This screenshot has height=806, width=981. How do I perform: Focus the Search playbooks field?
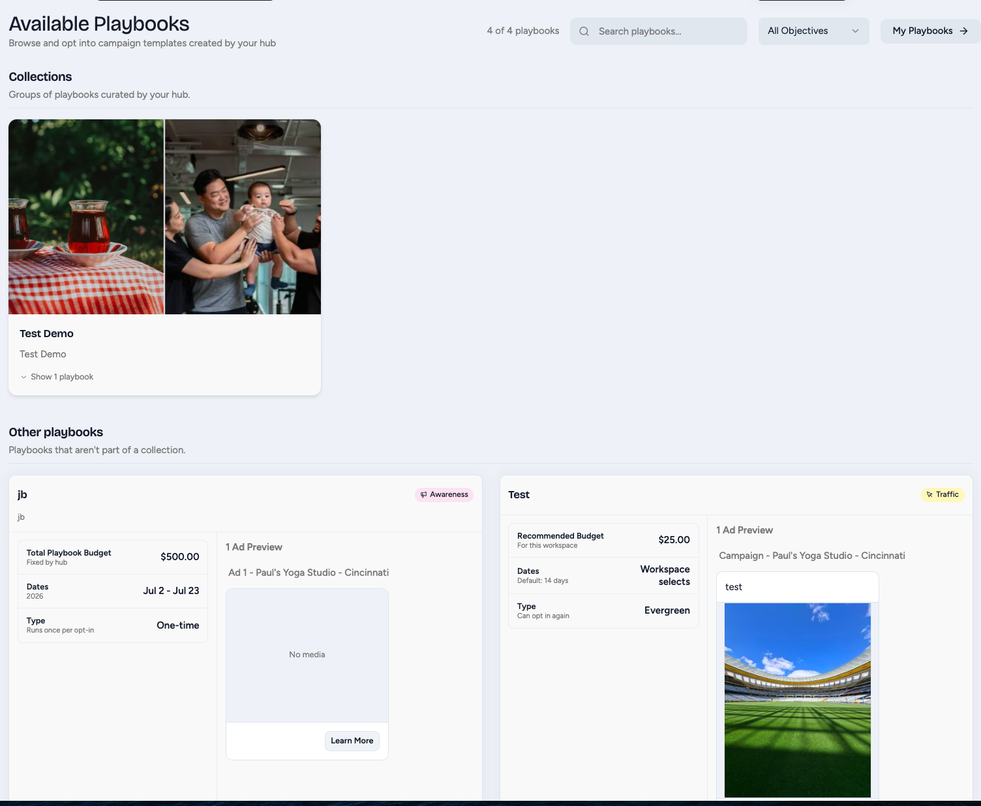[658, 31]
